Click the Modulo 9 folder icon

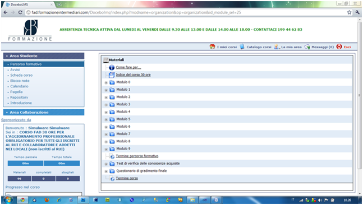(x=112, y=149)
